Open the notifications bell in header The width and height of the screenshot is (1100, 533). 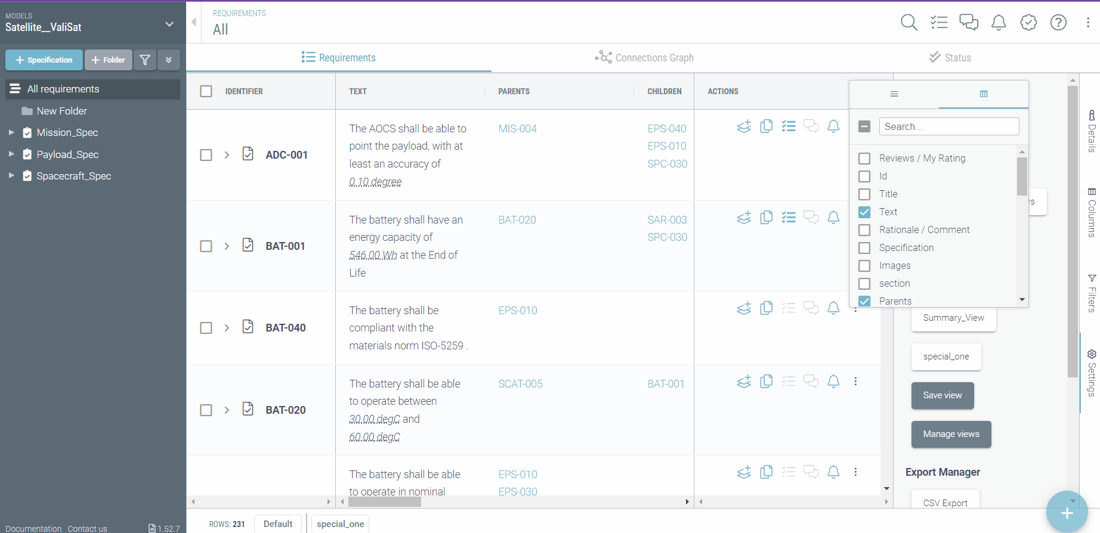(999, 23)
